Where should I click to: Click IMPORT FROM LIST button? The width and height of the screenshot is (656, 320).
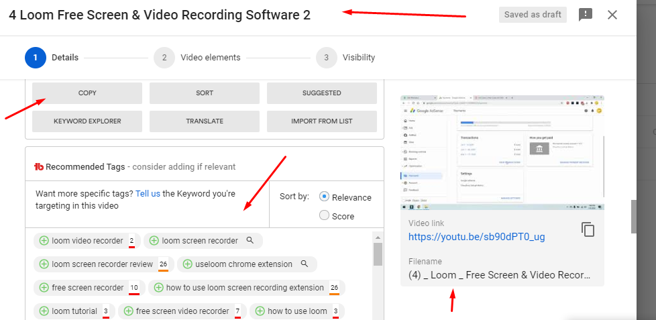coord(322,121)
